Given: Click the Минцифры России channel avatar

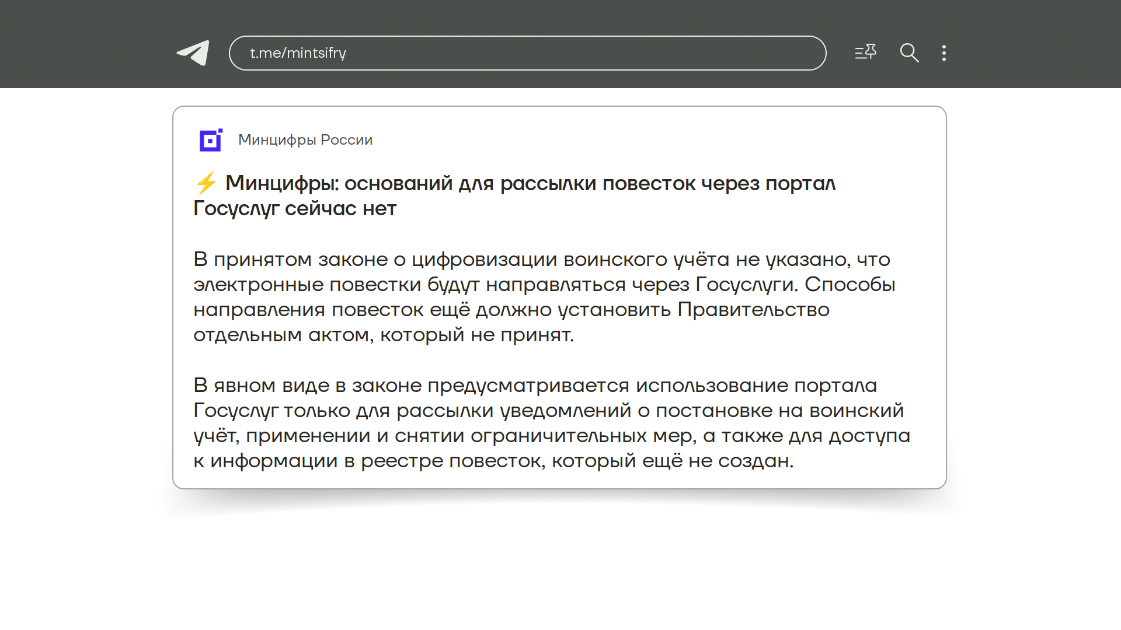Looking at the screenshot, I should (x=211, y=140).
